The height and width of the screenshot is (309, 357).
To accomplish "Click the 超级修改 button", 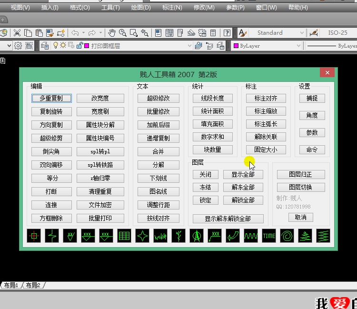I will pyautogui.click(x=158, y=99).
